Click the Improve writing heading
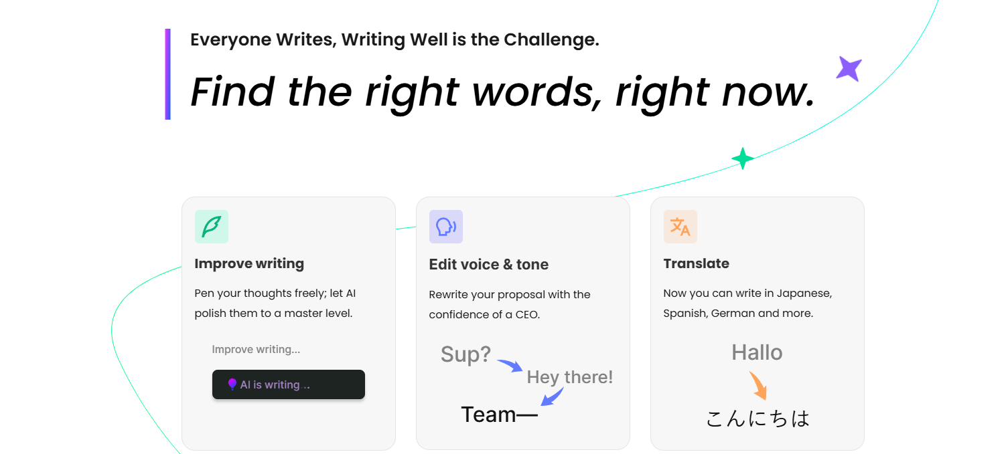Screen dimensions: 1008x454 [x=249, y=263]
